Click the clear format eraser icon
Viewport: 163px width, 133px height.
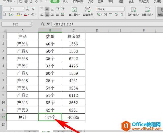[33, 14]
